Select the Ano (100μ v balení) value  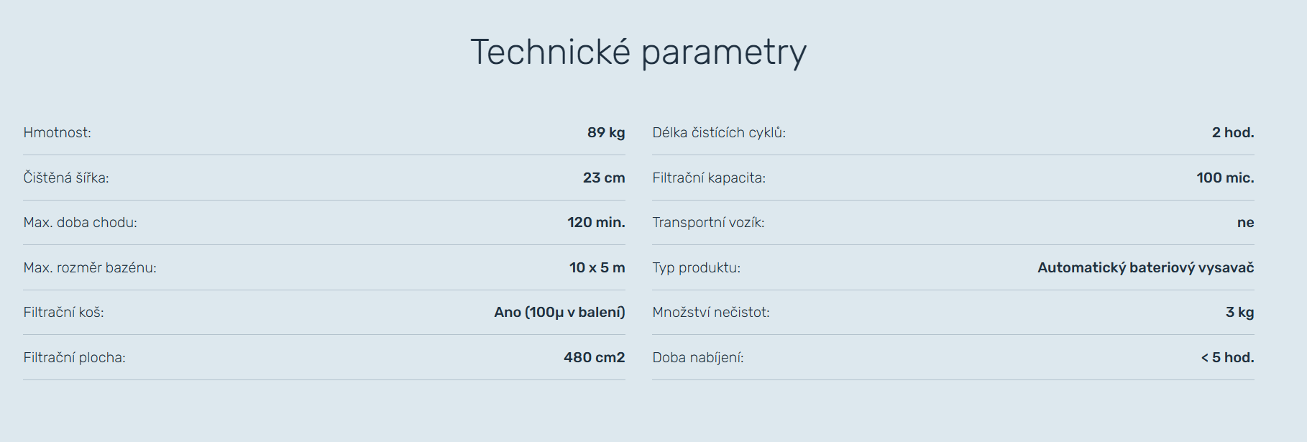click(x=559, y=313)
